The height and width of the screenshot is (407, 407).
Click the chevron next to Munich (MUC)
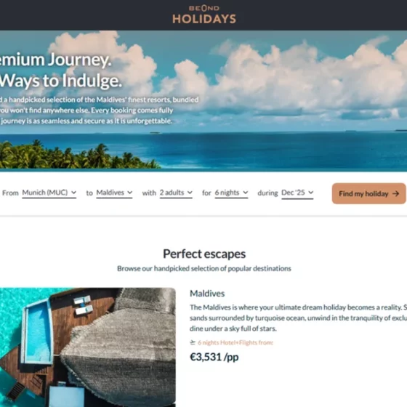(73, 193)
